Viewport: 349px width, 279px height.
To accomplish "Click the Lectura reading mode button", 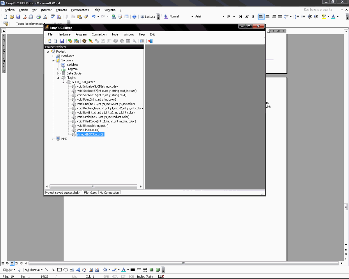I will coord(148,17).
